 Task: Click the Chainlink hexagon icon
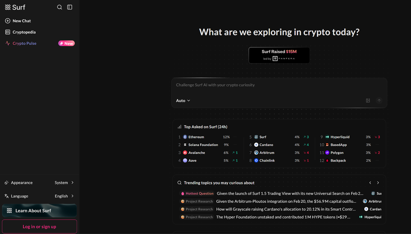tap(256, 161)
